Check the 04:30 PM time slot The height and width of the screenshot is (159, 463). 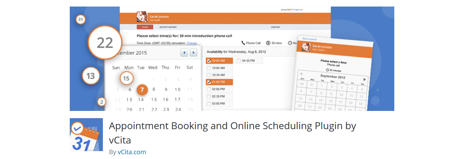click(x=239, y=61)
